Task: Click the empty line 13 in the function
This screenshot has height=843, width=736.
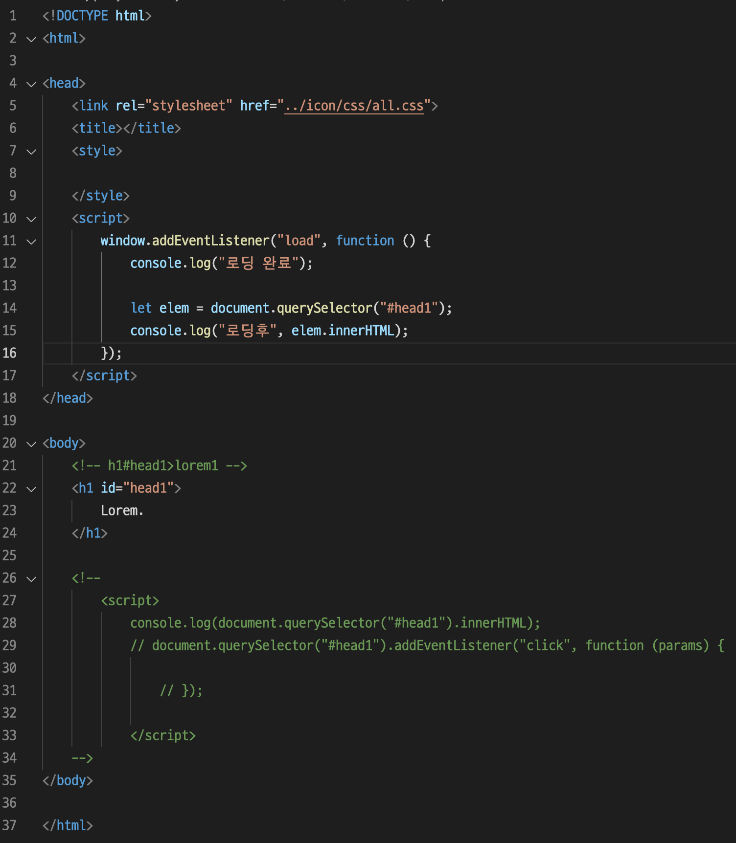Action: click(x=389, y=286)
